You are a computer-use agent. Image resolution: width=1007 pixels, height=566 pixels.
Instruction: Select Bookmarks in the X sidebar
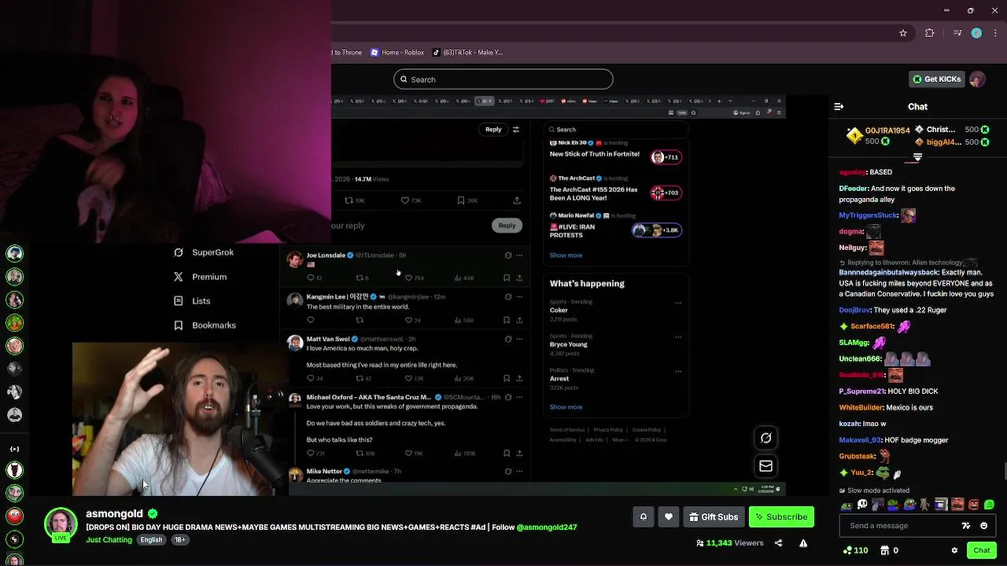[205, 325]
